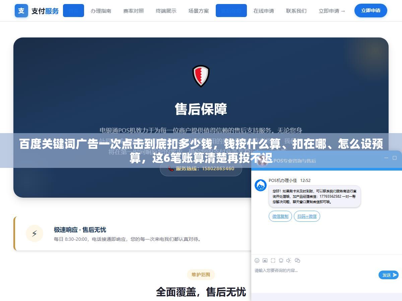
Task: Click the screenshot capture icon in chat toolbar
Action: click(x=273, y=261)
